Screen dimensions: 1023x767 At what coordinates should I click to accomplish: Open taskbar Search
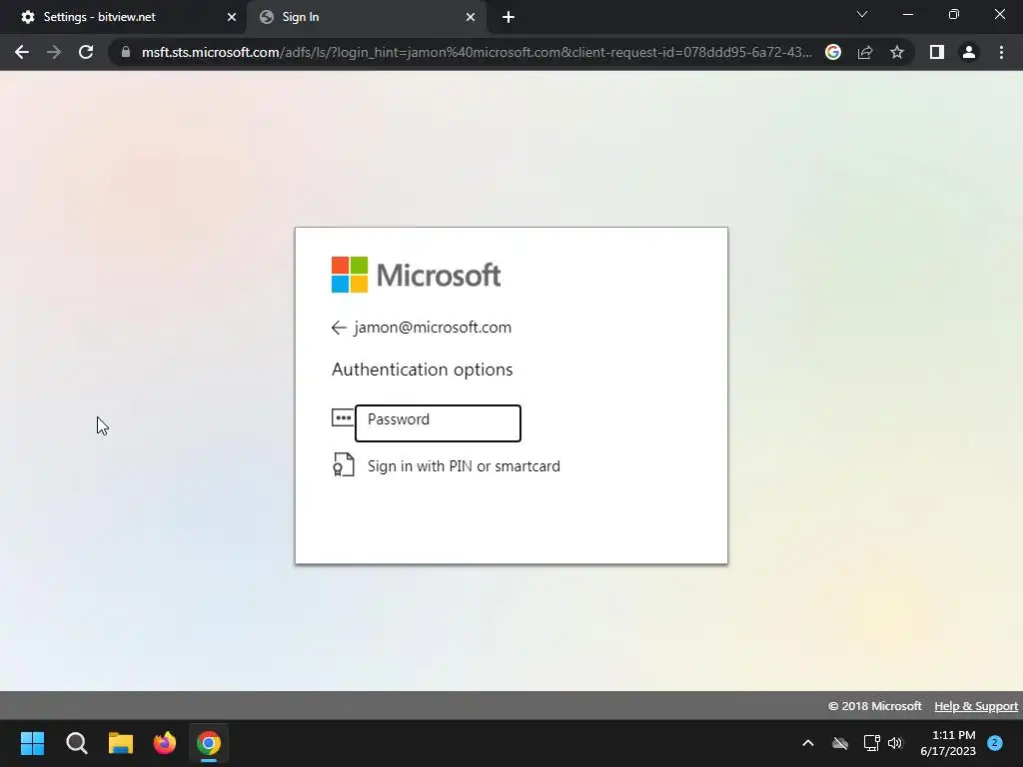pyautogui.click(x=76, y=743)
